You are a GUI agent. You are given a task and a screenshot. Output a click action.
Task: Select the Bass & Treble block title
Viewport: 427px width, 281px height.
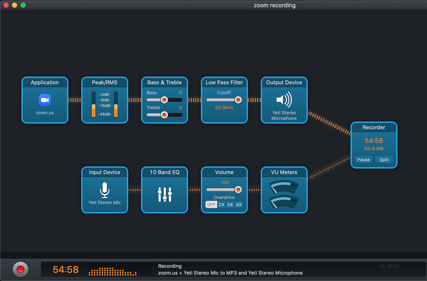pos(165,82)
